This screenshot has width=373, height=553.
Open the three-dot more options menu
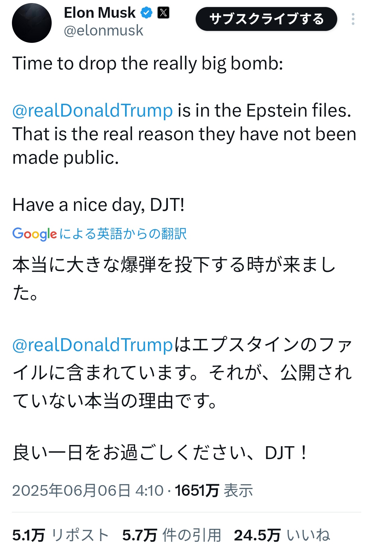click(353, 19)
